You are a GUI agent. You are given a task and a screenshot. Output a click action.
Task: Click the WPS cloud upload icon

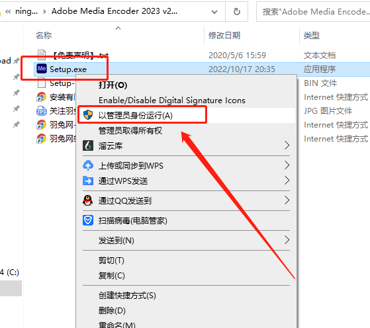tap(88, 165)
